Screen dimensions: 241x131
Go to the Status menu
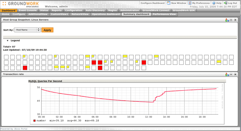tap(44, 10)
